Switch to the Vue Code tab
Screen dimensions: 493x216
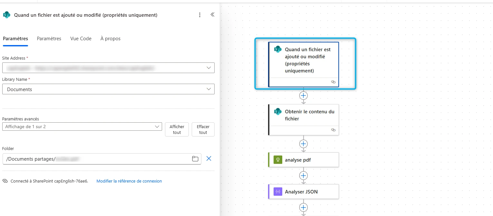click(81, 39)
